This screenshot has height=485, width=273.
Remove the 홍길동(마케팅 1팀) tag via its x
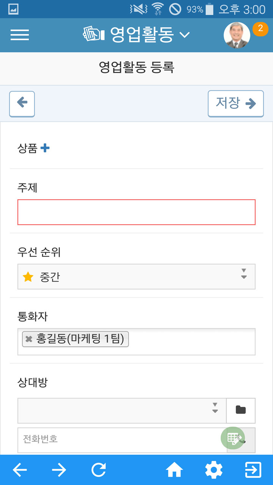29,339
